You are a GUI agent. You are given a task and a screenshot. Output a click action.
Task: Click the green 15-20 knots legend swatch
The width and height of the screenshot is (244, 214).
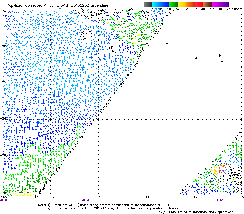coord(173,4)
